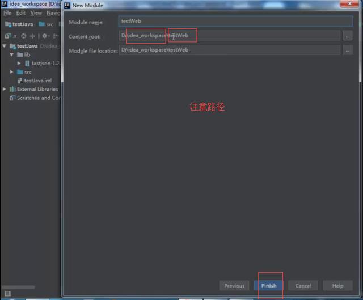Open Help for New Module dialog
This screenshot has width=363, height=300.
[337, 286]
